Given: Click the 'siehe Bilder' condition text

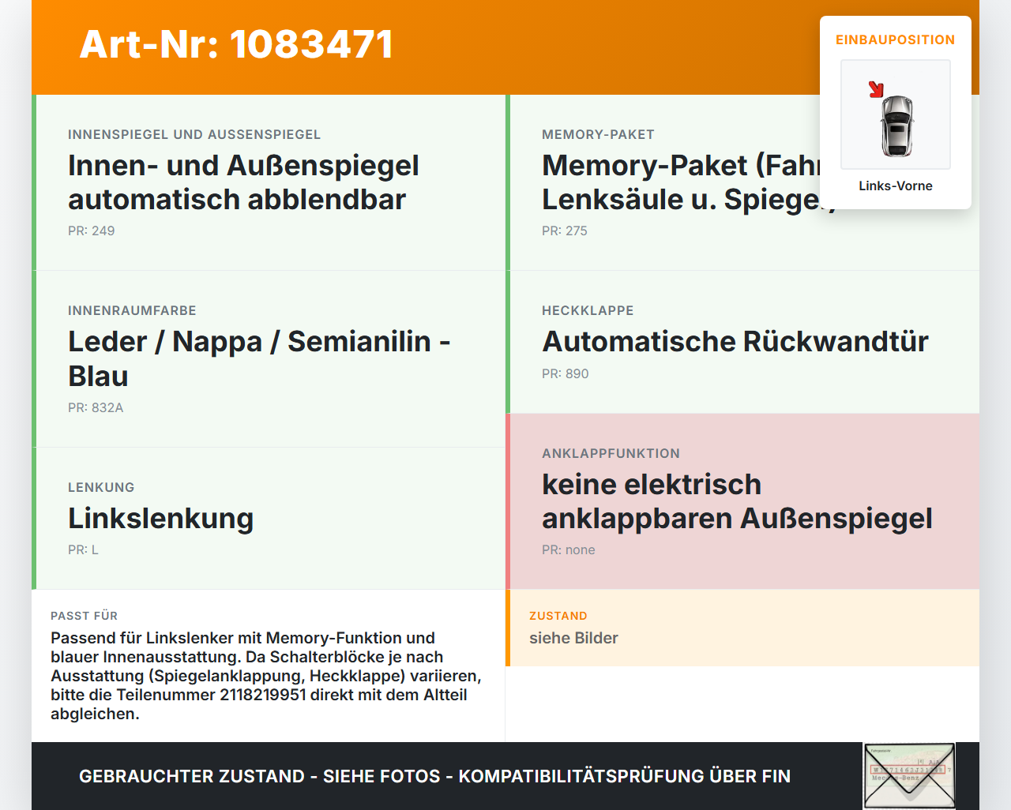Looking at the screenshot, I should 573,638.
